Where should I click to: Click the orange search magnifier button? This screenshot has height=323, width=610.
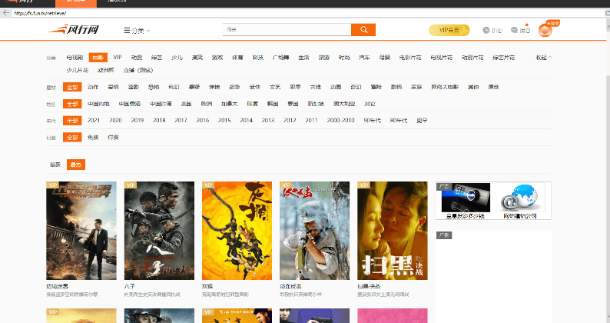click(x=363, y=30)
